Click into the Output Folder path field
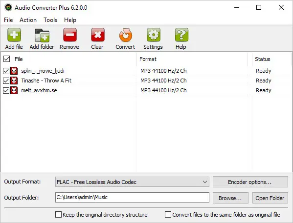 [x=132, y=197]
